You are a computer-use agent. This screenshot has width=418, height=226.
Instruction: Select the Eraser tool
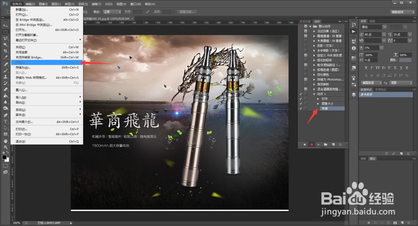click(5, 90)
